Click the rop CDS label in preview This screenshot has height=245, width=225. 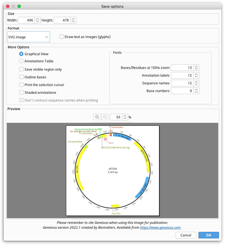coord(116,214)
